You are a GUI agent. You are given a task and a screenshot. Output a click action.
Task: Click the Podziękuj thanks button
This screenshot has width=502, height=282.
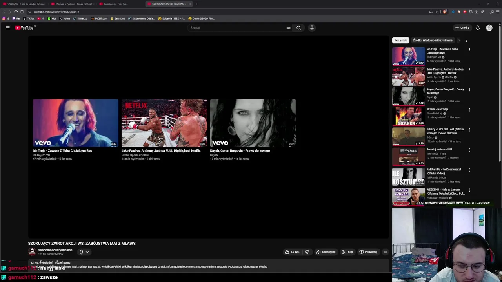click(x=369, y=252)
